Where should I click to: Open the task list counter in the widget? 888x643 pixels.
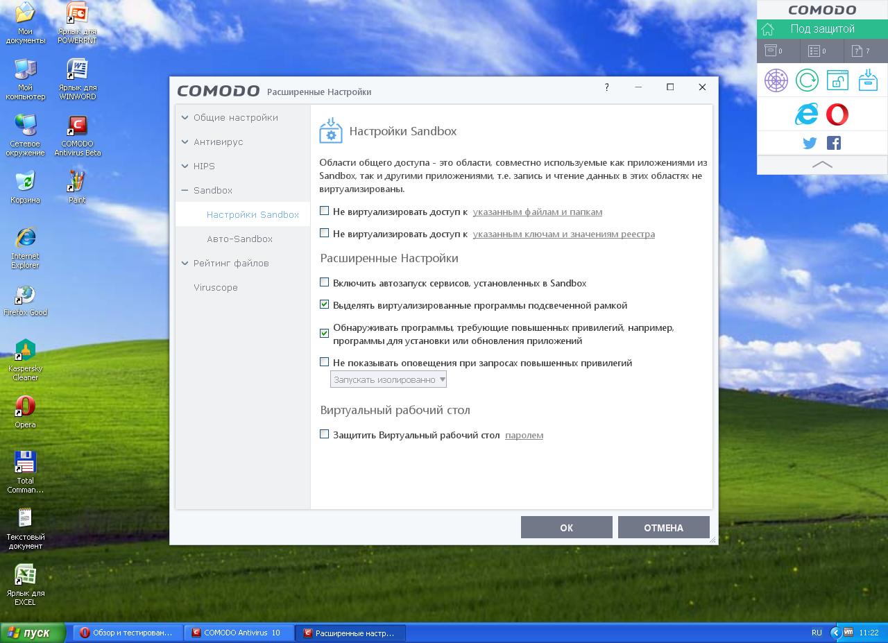click(x=817, y=51)
